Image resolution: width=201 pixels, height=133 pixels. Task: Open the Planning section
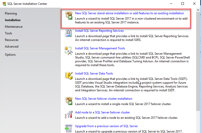pyautogui.click(x=11, y=13)
